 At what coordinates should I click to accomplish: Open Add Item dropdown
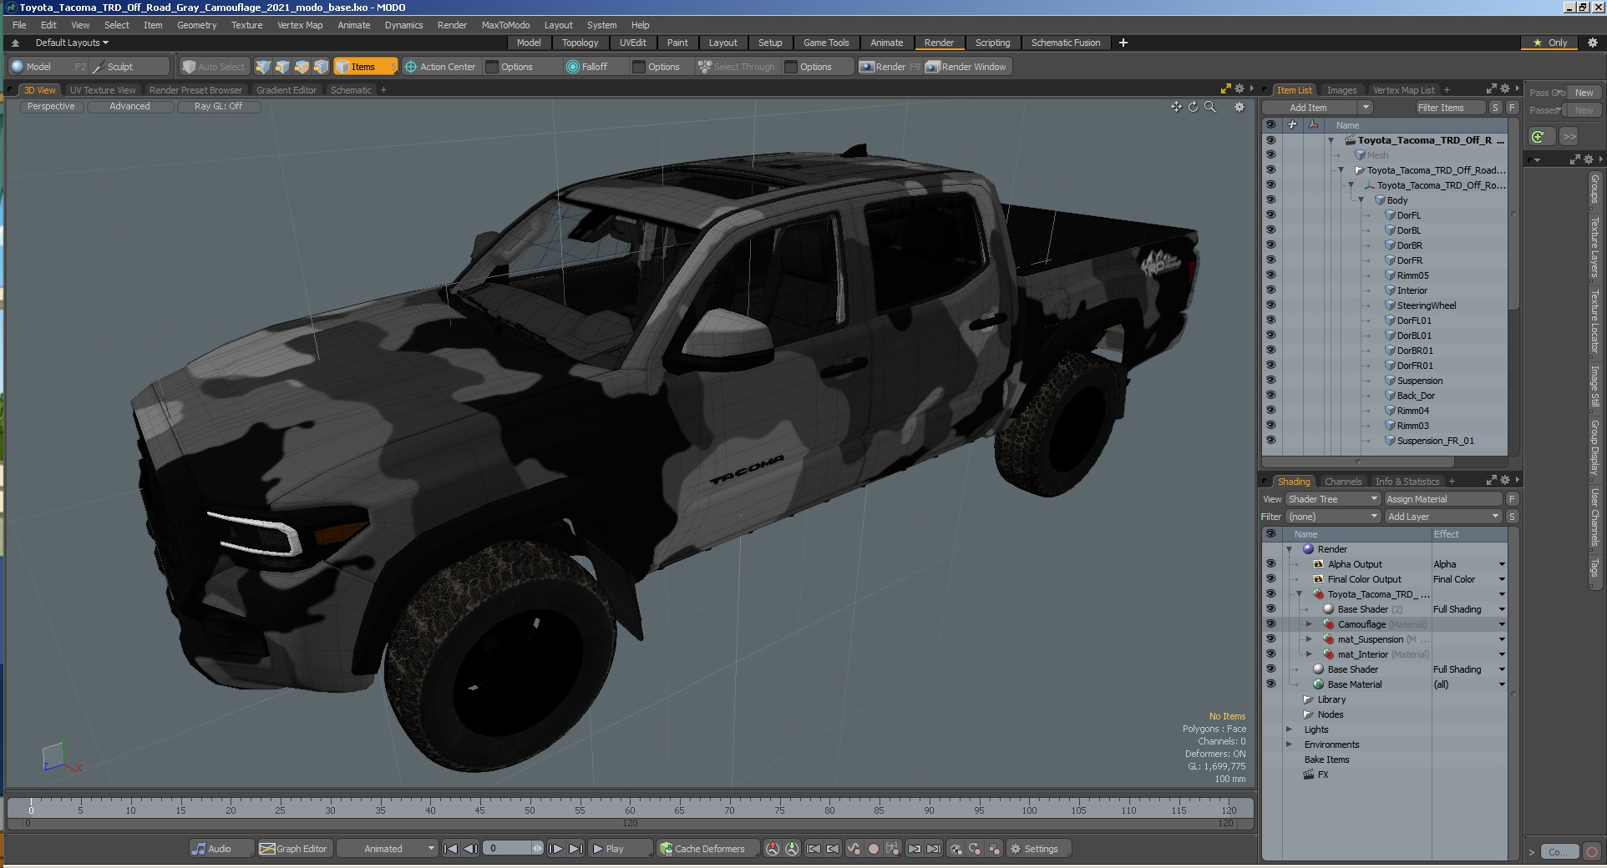point(1317,108)
